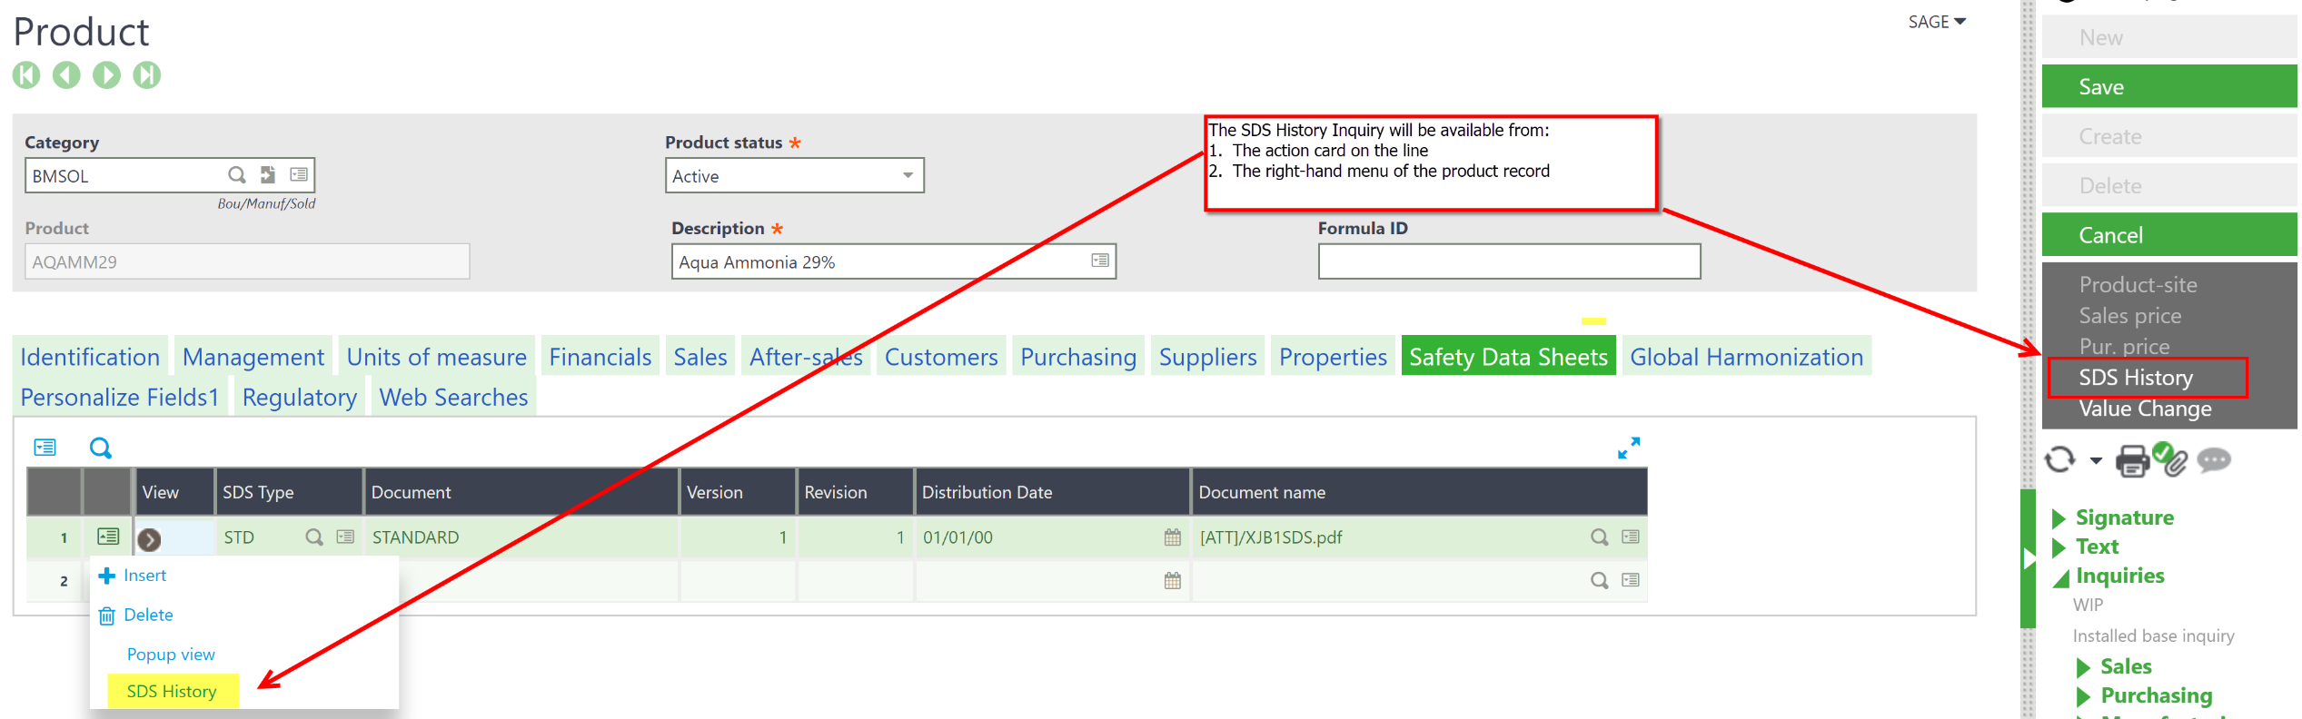Open the Product status dropdown
Screen dimensions: 2302x719
(907, 176)
